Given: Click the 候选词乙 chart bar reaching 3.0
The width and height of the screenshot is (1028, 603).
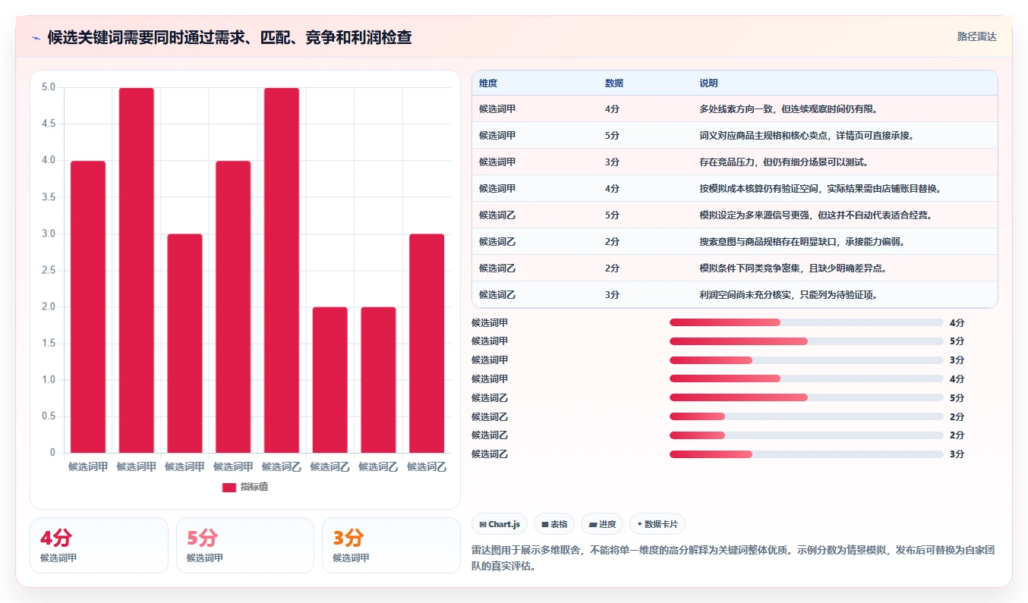Looking at the screenshot, I should click(427, 344).
